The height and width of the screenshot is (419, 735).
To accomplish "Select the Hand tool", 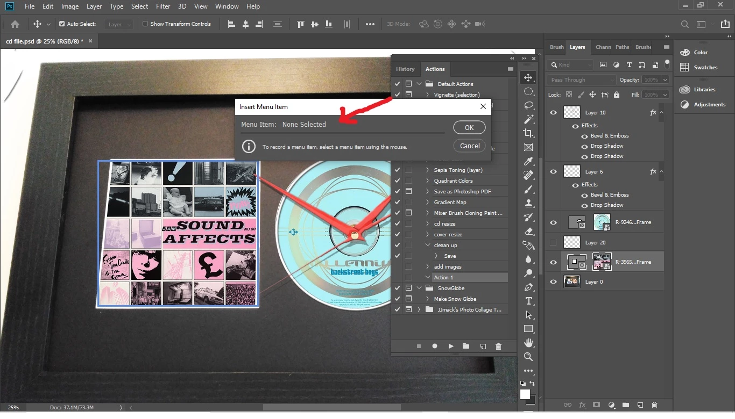I will pos(528,343).
